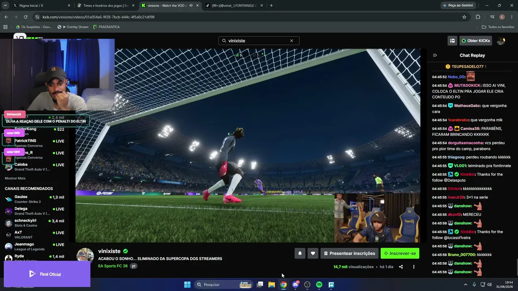518x291 pixels.
Task: Open the EA Sports FC 26 category link
Action: click(113, 266)
